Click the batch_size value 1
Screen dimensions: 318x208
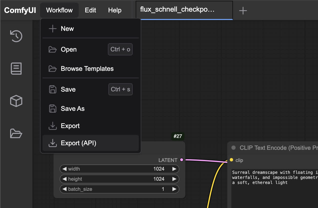click(x=163, y=189)
